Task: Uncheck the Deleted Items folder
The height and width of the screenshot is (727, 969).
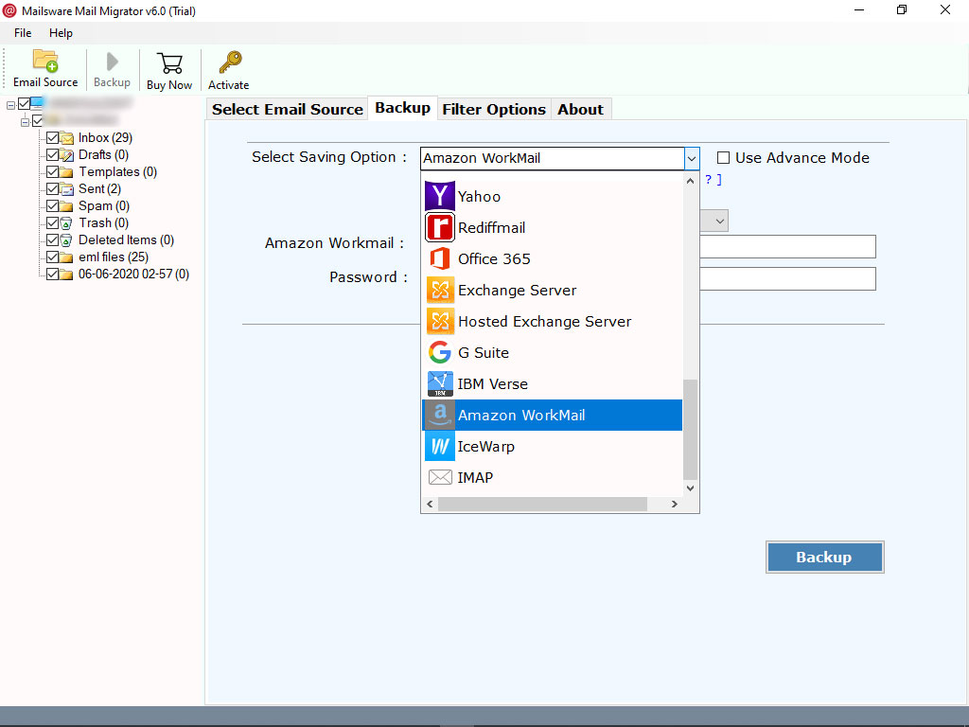Action: coord(51,239)
